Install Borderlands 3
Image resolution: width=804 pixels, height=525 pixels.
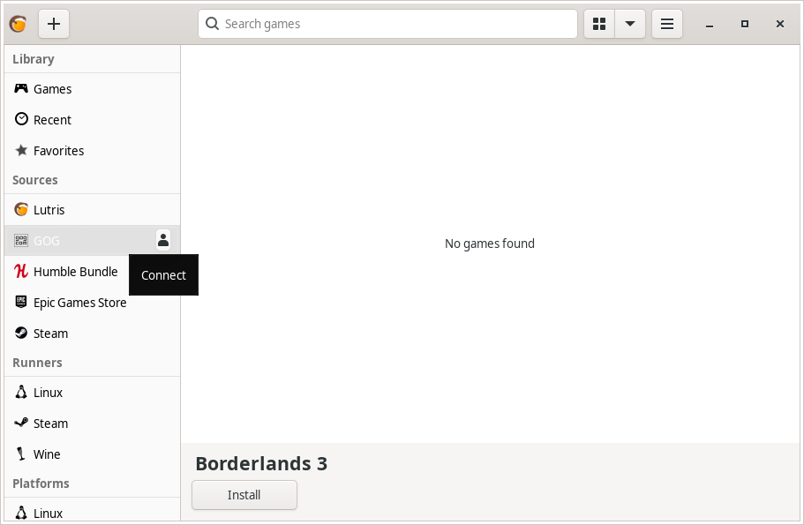click(244, 495)
